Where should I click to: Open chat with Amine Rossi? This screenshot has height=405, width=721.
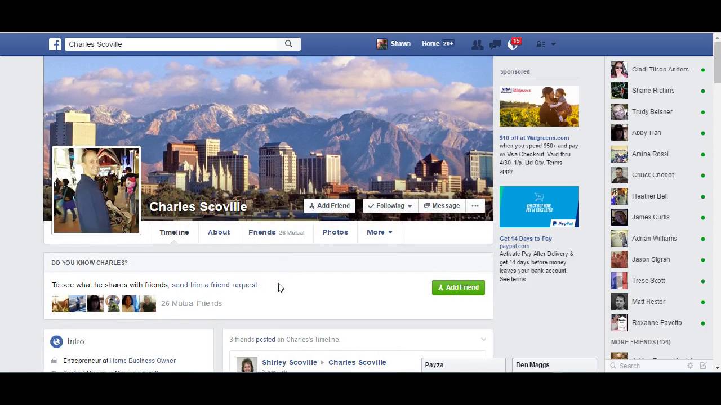click(x=658, y=154)
